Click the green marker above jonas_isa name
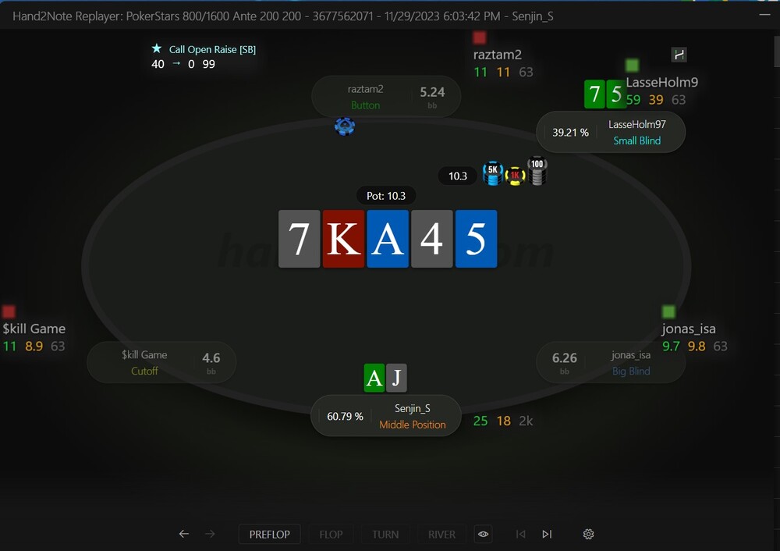780x551 pixels. click(669, 311)
